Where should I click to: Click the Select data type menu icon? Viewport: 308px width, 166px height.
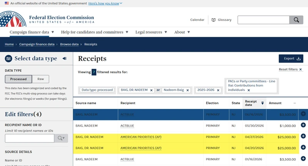tap(8, 58)
